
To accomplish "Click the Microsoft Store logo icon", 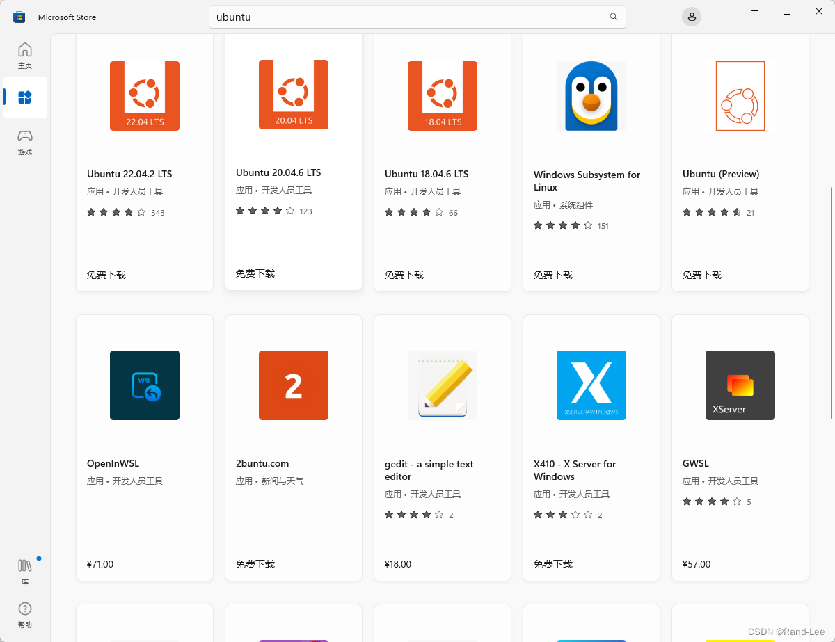I will tap(17, 16).
